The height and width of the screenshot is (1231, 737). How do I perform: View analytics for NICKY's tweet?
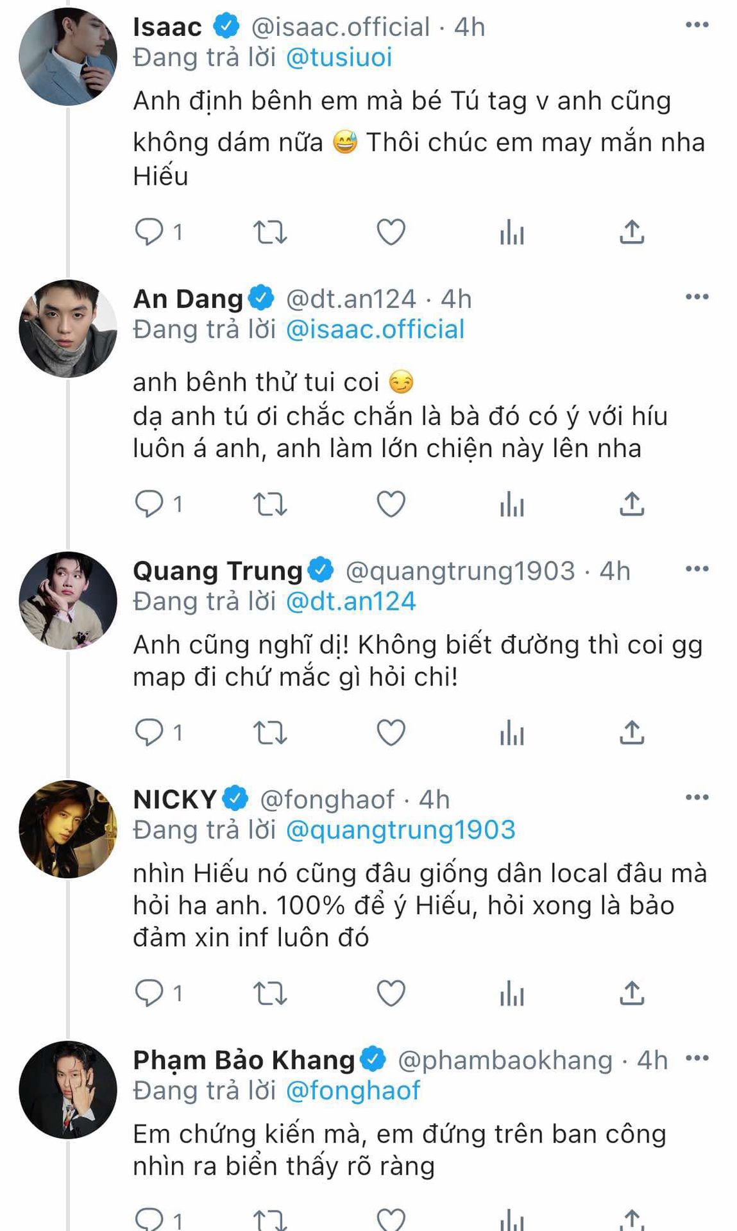click(x=512, y=994)
